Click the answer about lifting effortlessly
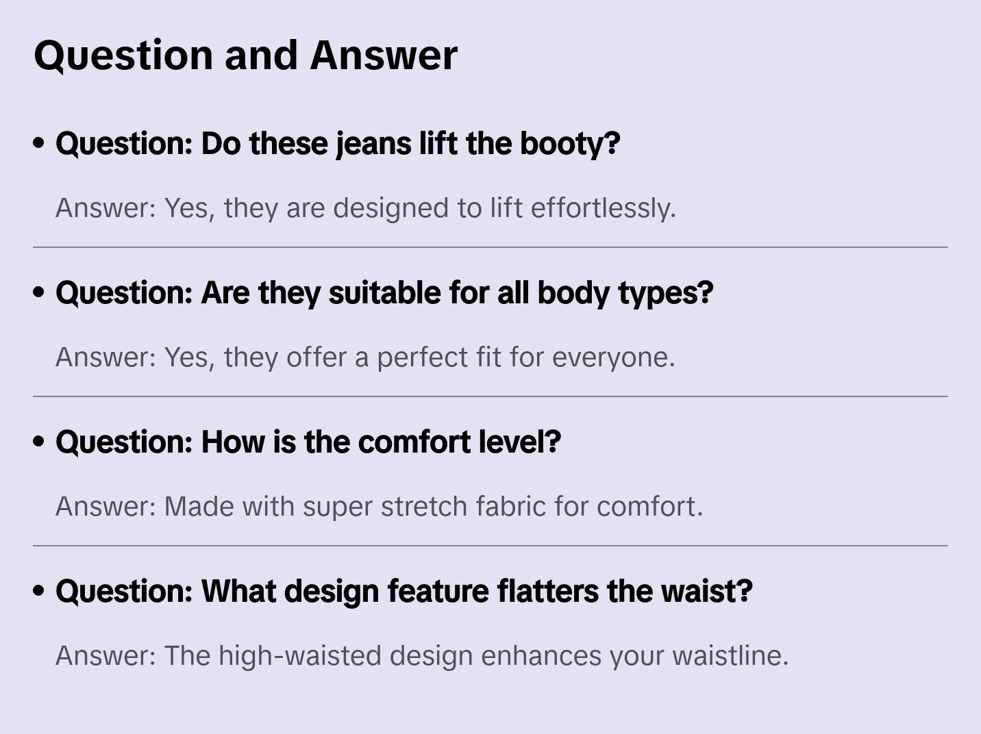Viewport: 981px width, 734px height. (366, 208)
